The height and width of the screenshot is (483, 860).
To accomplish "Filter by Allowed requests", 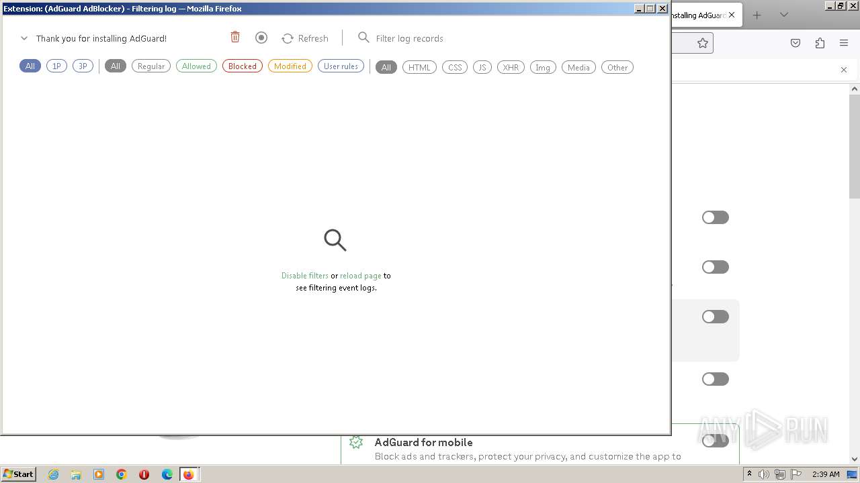I will tap(196, 66).
